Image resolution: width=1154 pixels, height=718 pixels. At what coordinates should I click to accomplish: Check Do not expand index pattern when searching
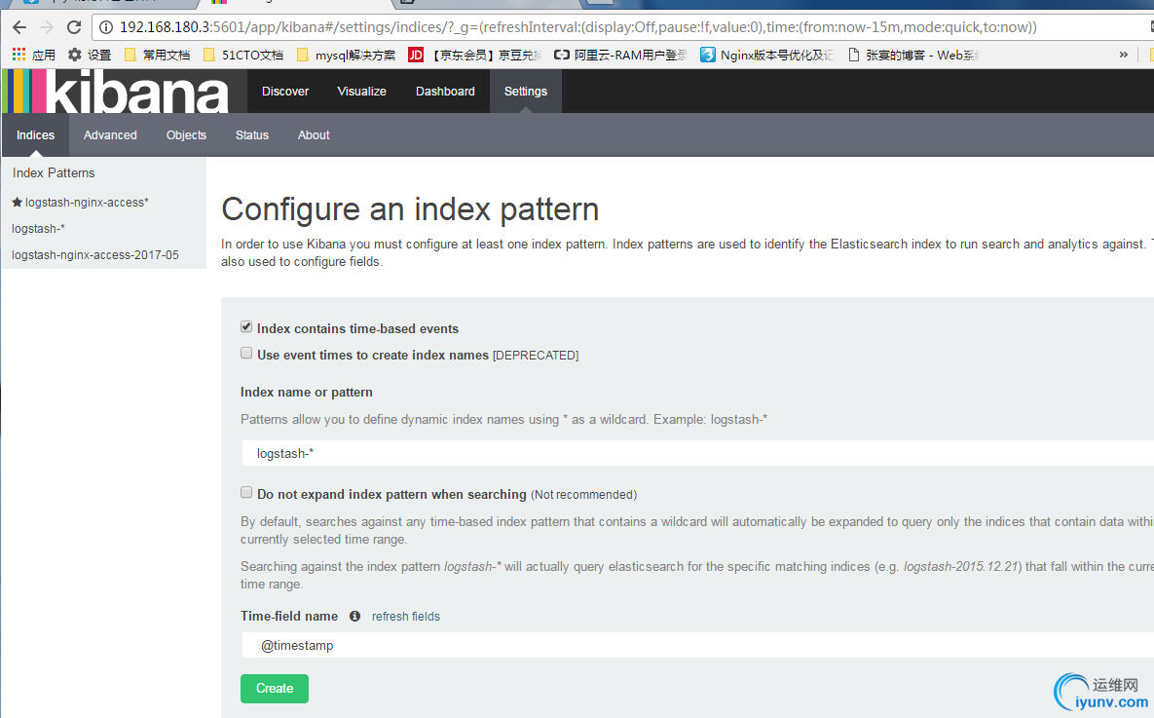coord(246,493)
